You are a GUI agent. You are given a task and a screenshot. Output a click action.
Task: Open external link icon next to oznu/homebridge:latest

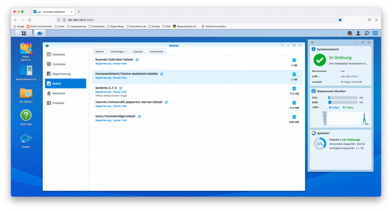(x=139, y=116)
